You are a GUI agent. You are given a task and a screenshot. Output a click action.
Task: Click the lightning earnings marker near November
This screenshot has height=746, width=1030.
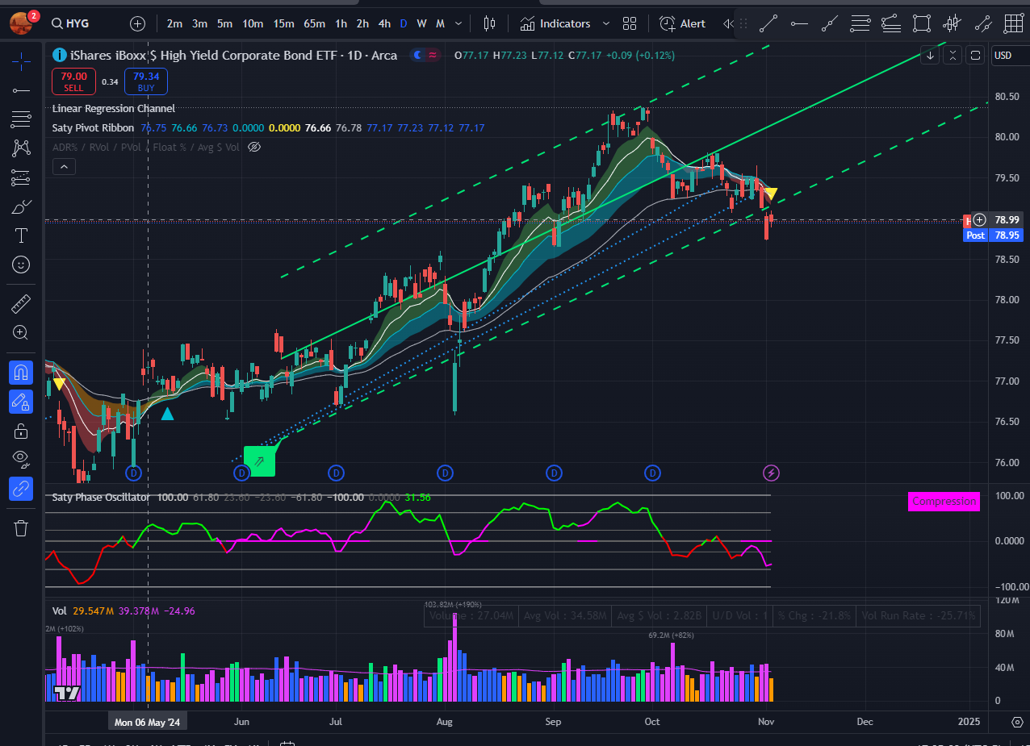click(x=771, y=472)
